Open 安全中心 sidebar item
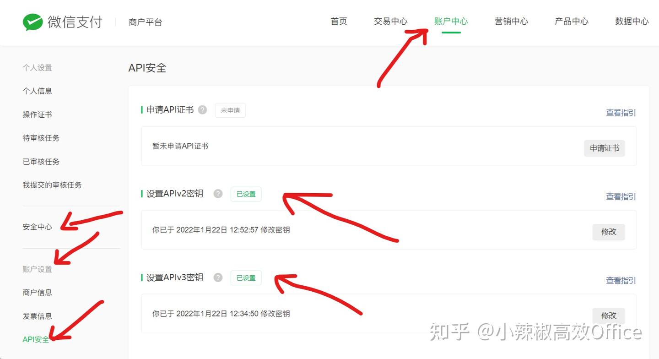This screenshot has height=359, width=659. click(x=38, y=227)
